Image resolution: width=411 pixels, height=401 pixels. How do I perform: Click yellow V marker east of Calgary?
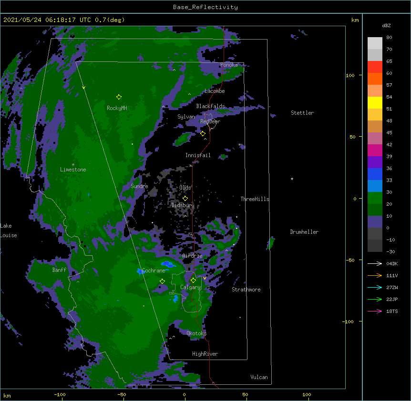click(x=205, y=278)
